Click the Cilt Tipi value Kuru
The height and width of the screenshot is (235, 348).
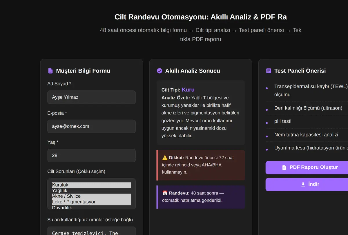(188, 90)
